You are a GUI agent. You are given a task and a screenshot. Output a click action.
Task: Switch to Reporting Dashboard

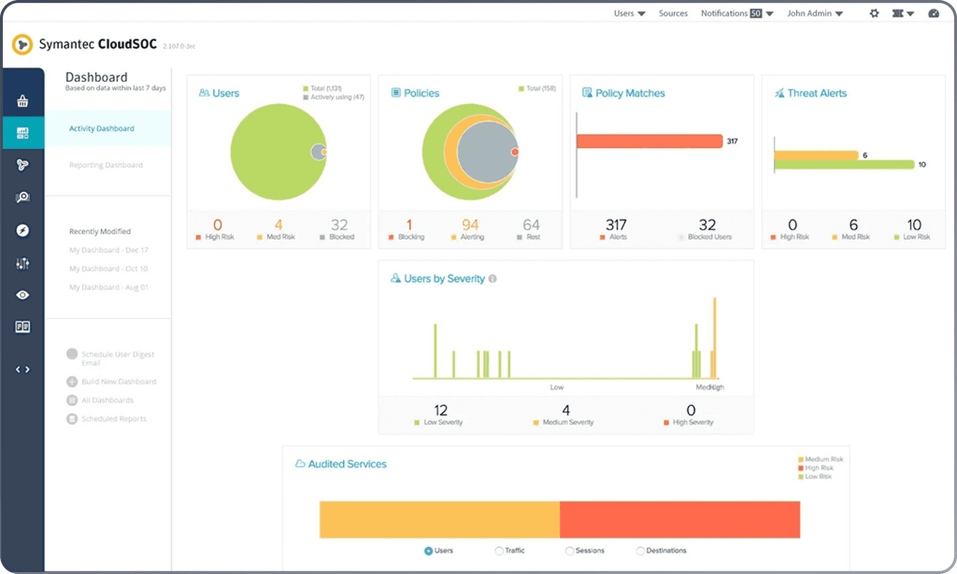[106, 165]
